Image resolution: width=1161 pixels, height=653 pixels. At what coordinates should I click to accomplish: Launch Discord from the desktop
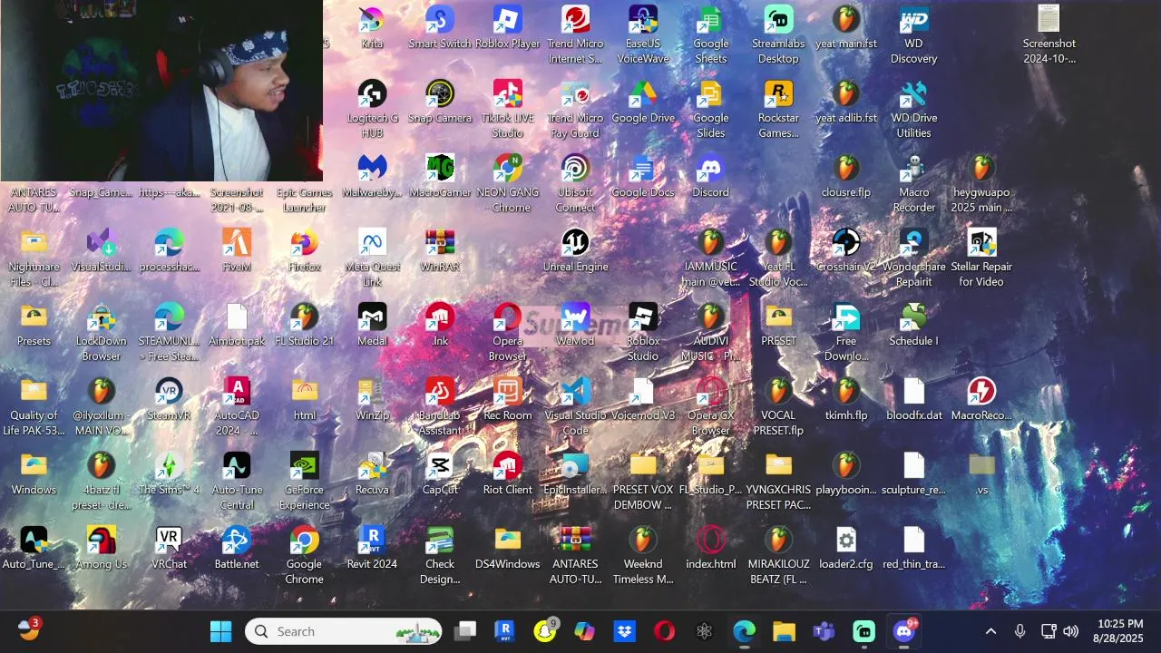pyautogui.click(x=710, y=176)
